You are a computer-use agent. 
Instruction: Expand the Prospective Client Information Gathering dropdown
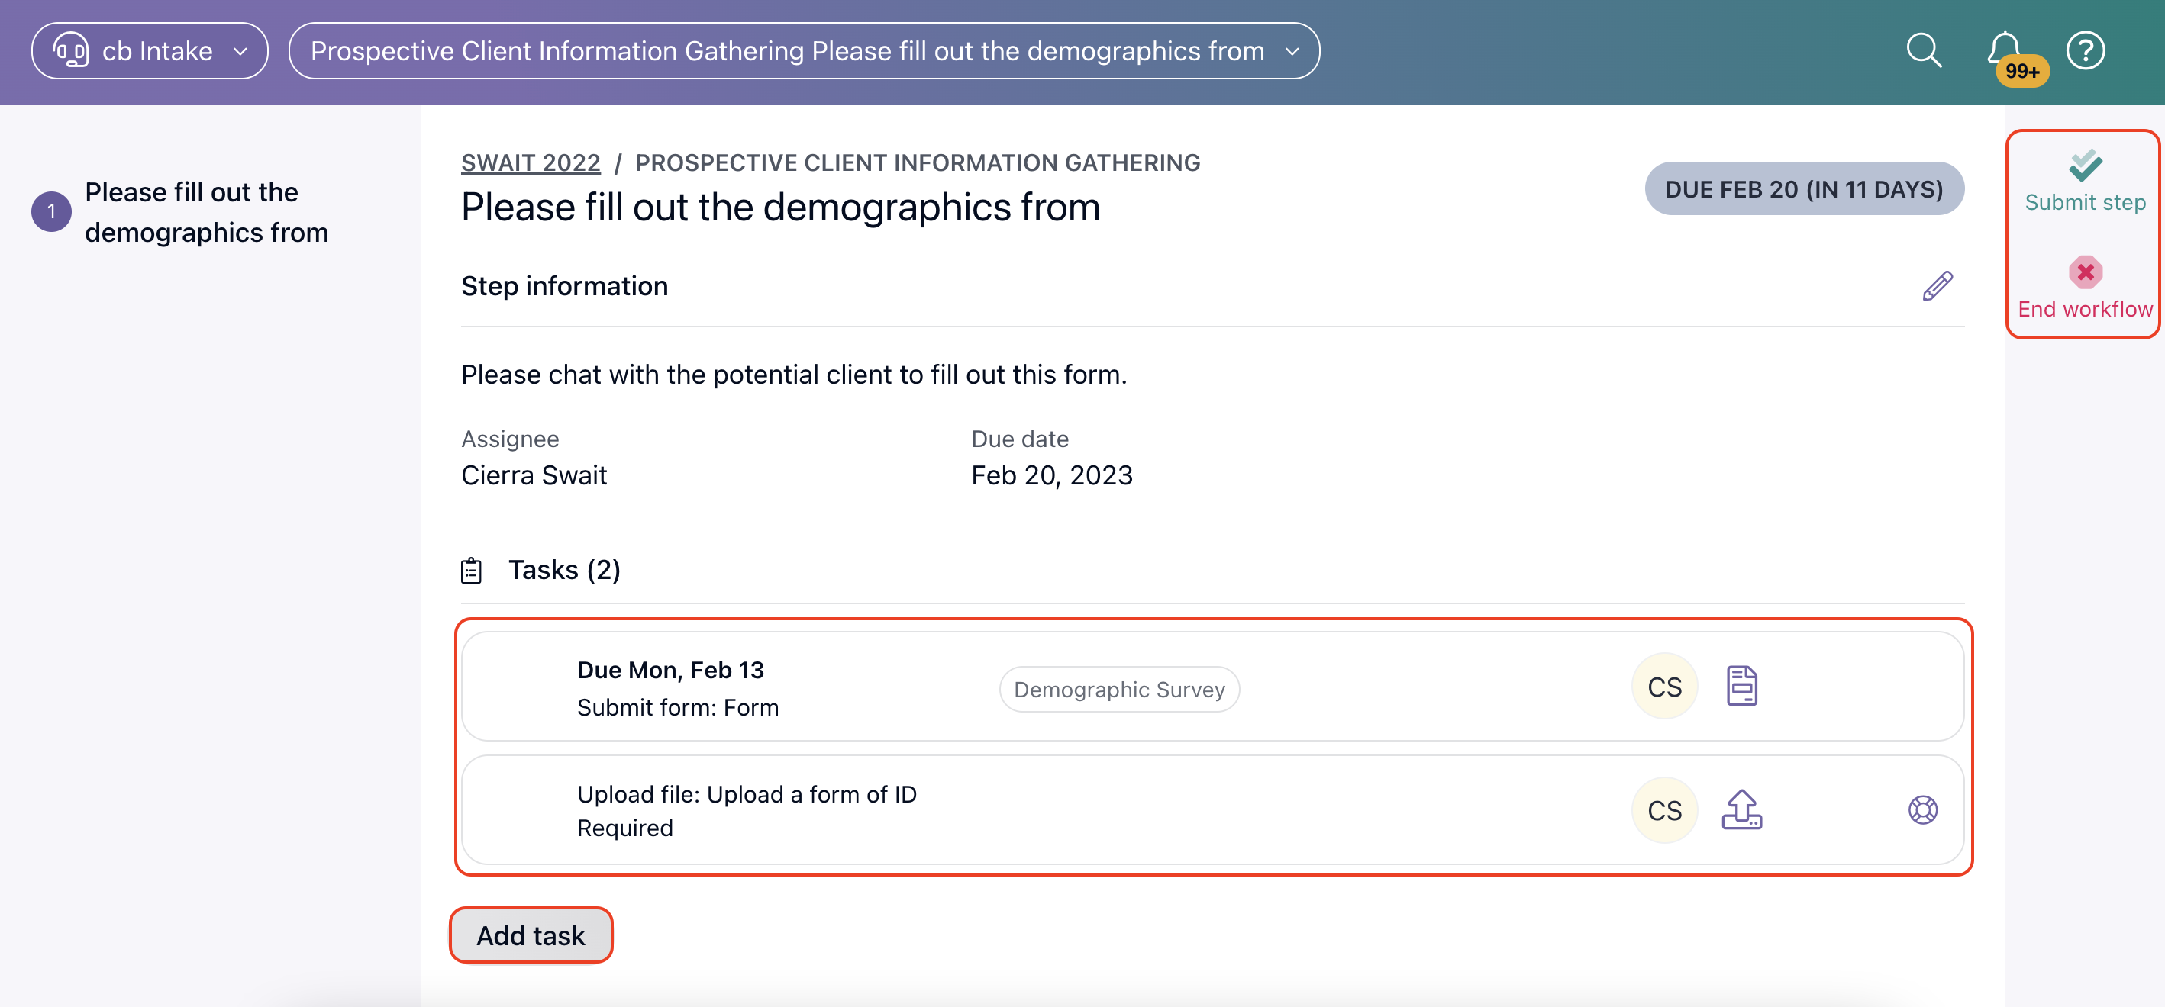[x=803, y=50]
